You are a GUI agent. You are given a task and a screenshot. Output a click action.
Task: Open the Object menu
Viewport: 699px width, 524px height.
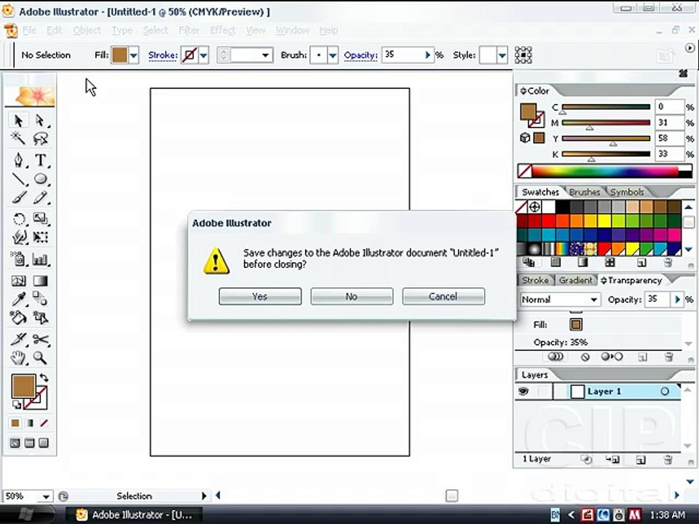coord(87,31)
